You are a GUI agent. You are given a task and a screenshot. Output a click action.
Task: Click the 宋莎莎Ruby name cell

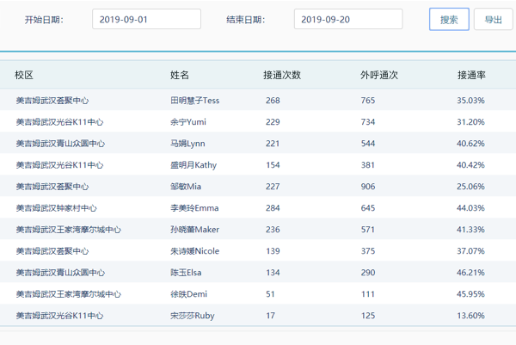tap(193, 316)
